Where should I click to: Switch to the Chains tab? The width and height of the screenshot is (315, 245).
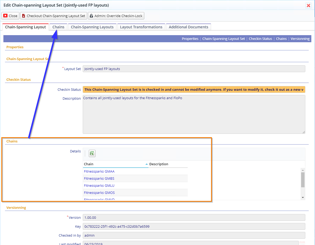[58, 27]
